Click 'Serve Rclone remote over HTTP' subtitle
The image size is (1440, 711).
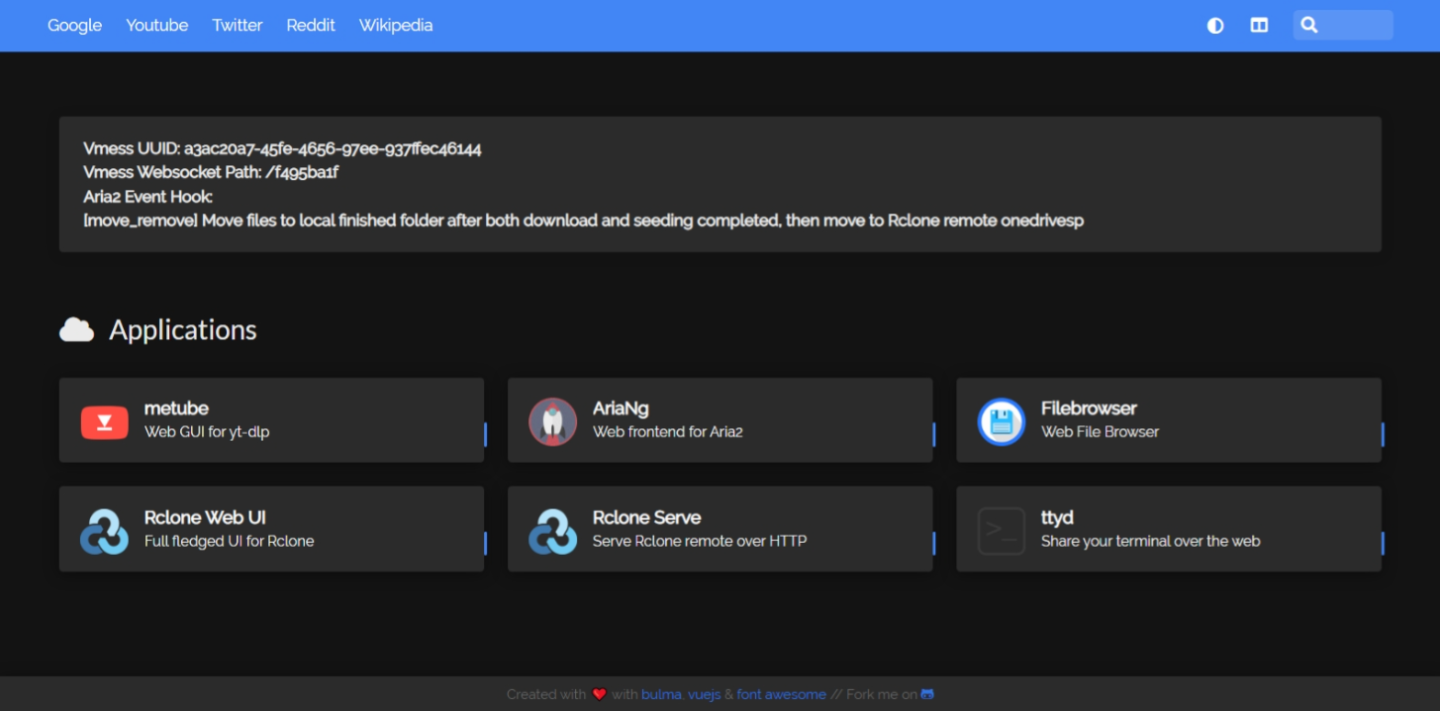[x=700, y=541]
